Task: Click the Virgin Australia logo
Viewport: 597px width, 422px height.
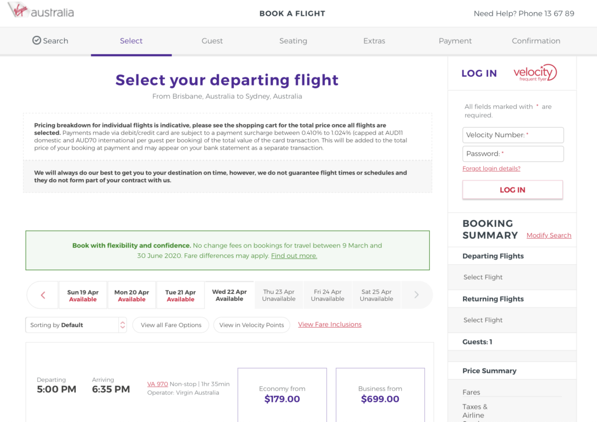Action: 41,10
